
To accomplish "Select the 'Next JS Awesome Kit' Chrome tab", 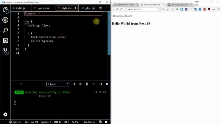I will click(152, 4).
